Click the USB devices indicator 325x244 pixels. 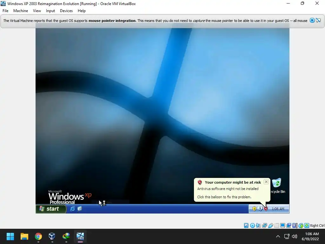click(270, 226)
